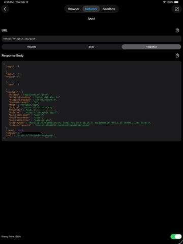
Task: Tap the compose/edit icon at top right
Action: (177, 9)
